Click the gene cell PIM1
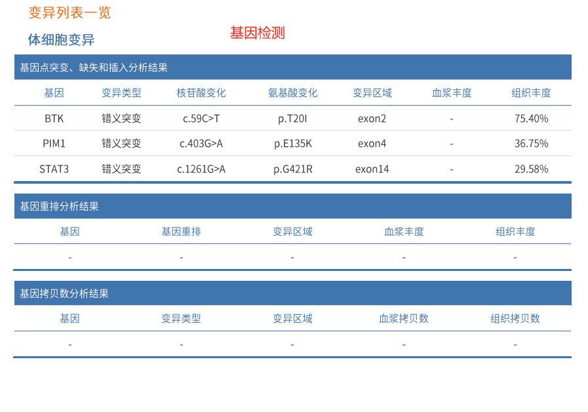 [54, 144]
